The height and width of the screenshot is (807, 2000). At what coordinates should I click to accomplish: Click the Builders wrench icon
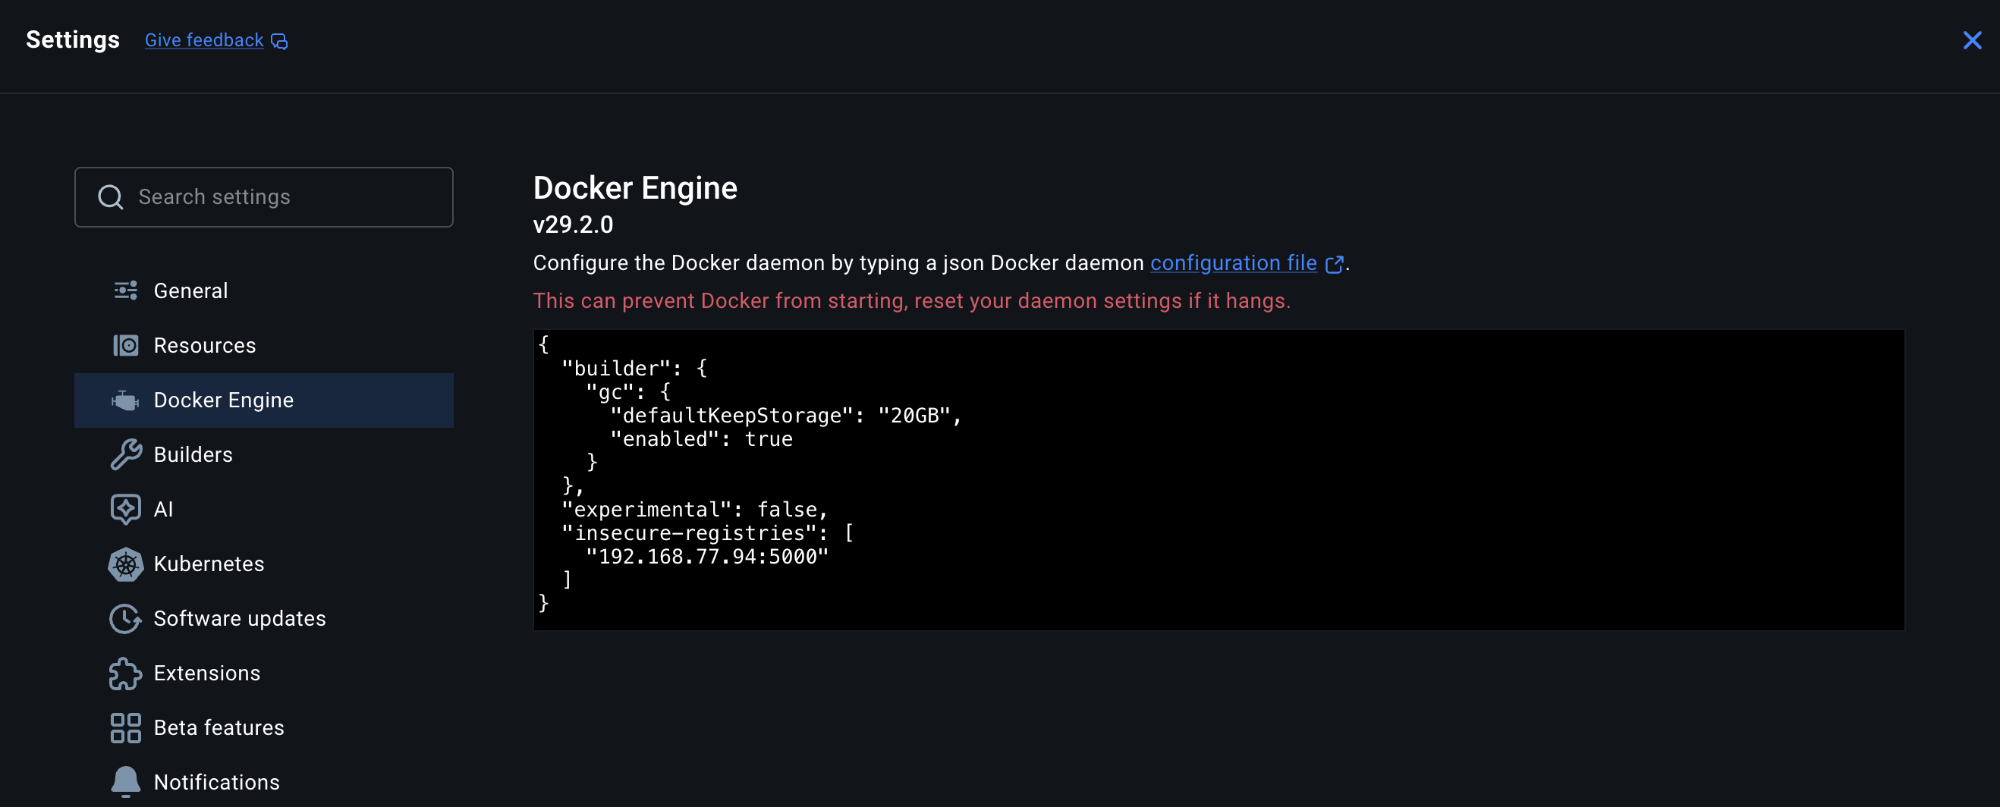click(x=125, y=455)
